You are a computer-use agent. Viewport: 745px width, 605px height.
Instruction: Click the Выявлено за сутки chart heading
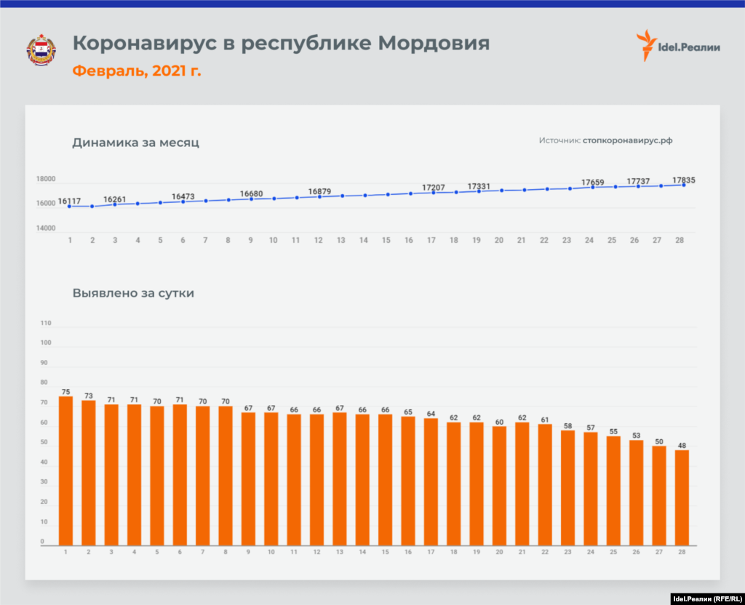133,294
